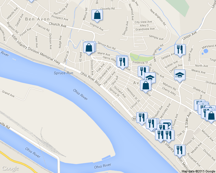This screenshot has height=173, width=216.
Task: Select the shopping bag marker near Monroe Ave
Action: click(211, 116)
